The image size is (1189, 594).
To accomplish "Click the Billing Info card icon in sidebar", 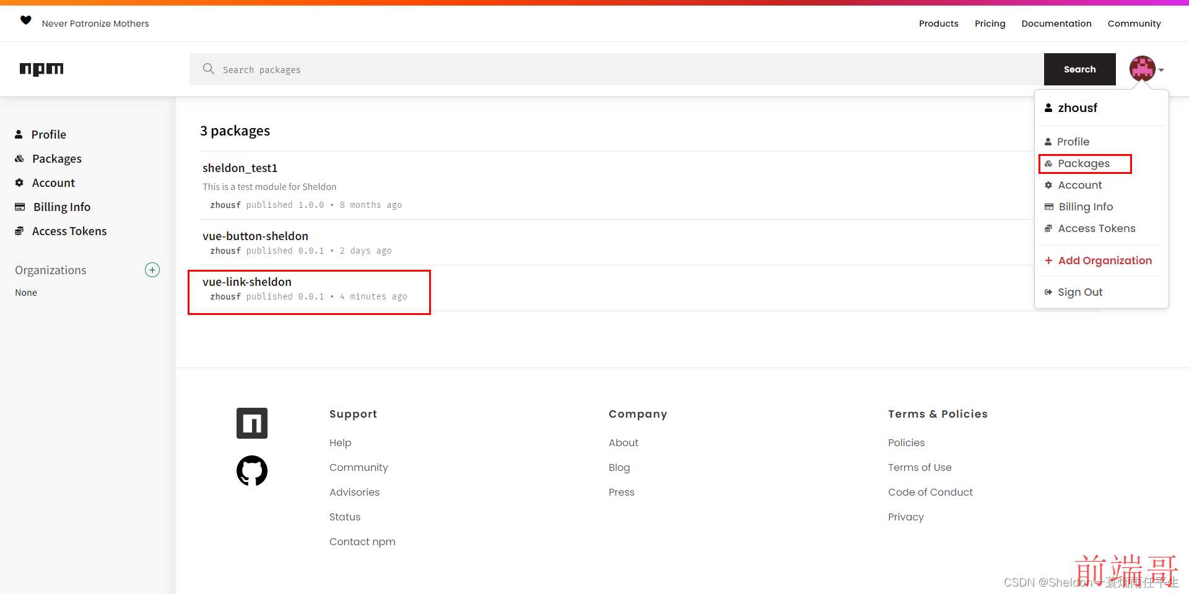I will click(20, 207).
